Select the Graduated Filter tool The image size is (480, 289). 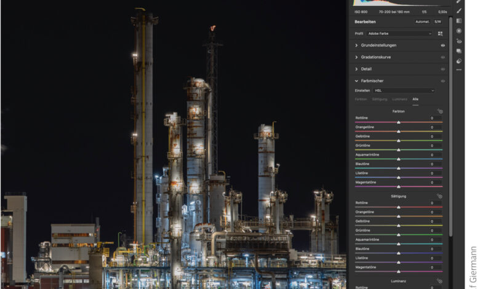(459, 21)
